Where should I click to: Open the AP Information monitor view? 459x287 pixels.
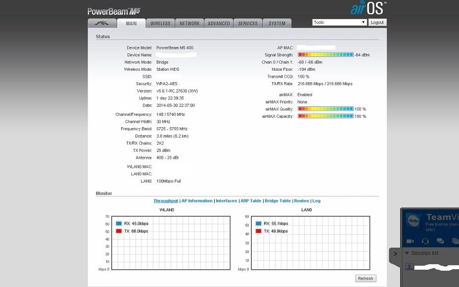[x=196, y=200]
